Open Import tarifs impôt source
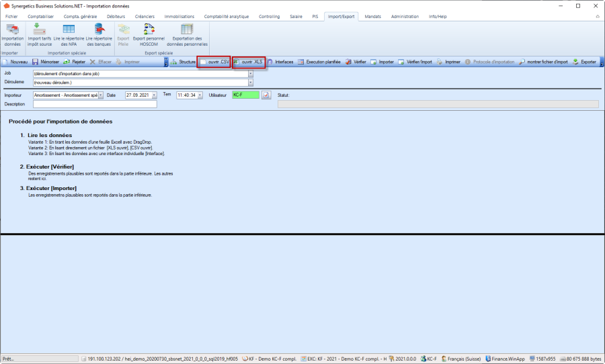 coord(40,34)
